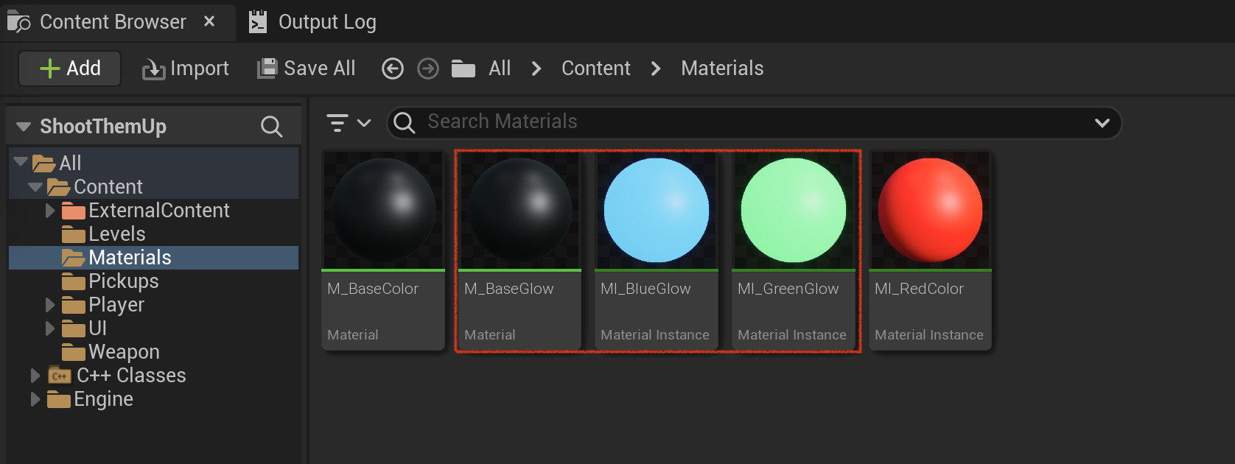
Task: Click the folder icon before All breadcrumb
Action: pyautogui.click(x=463, y=68)
